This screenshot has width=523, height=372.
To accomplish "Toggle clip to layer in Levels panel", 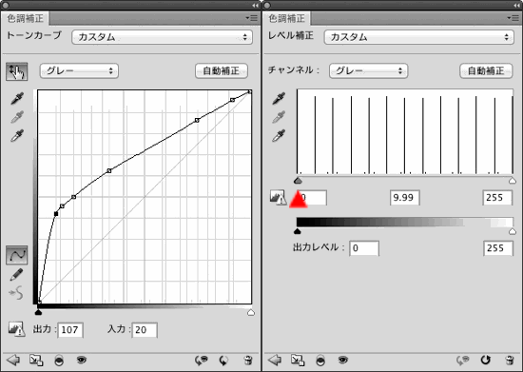I will coord(320,361).
